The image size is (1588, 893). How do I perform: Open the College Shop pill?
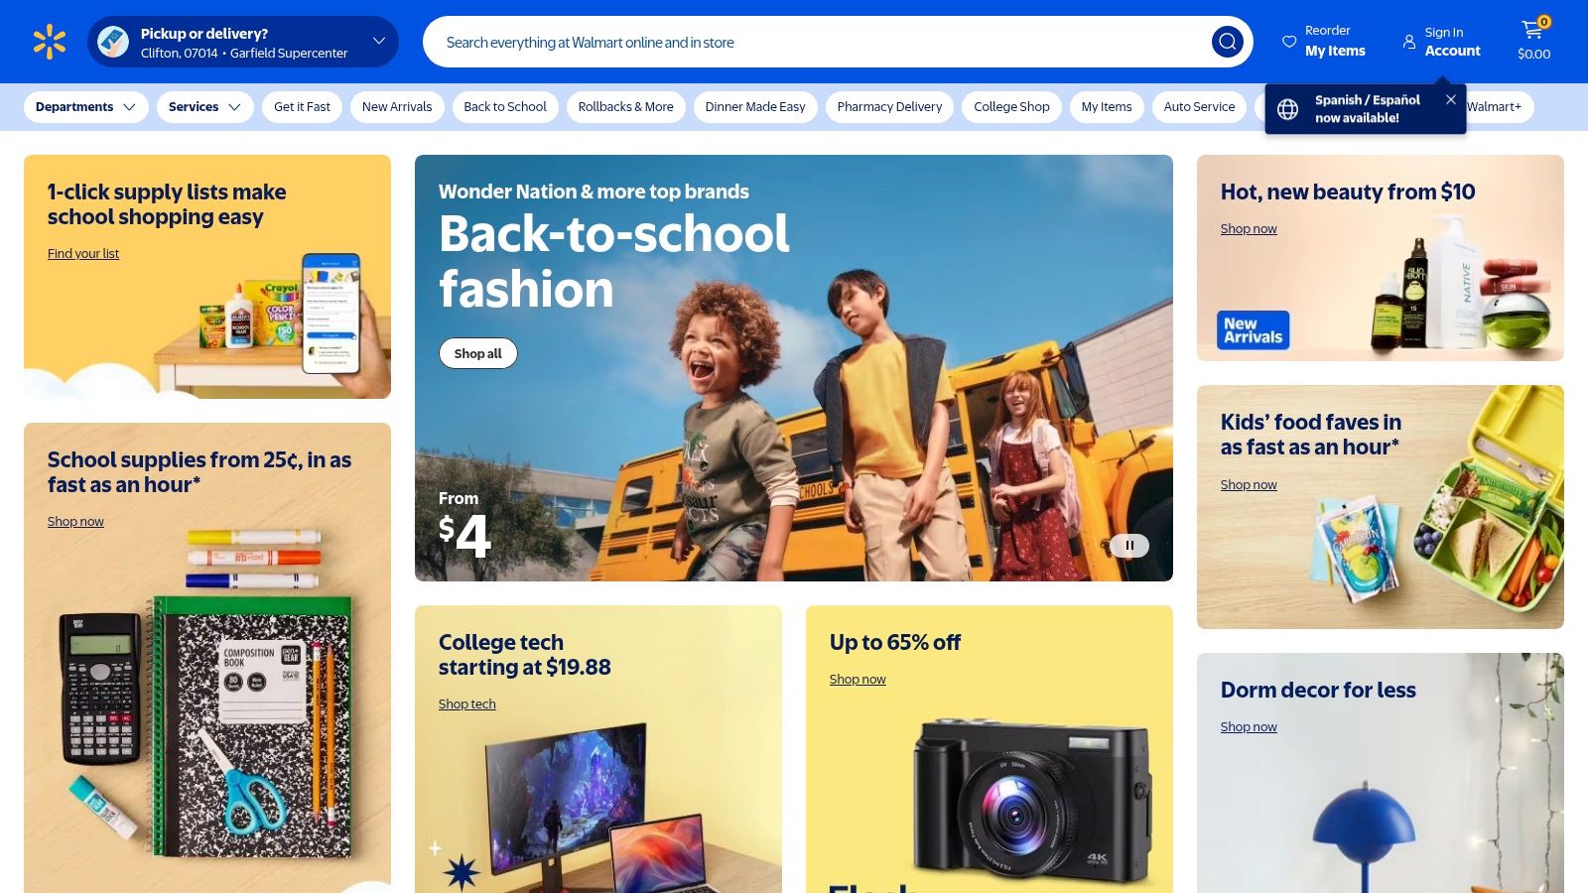coord(1011,107)
